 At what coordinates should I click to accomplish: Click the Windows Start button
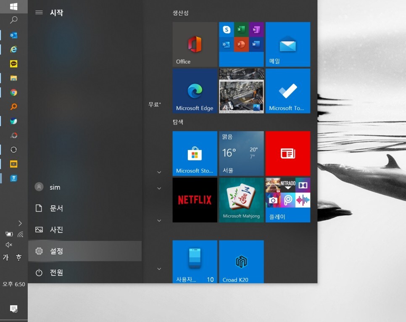[x=13, y=6]
